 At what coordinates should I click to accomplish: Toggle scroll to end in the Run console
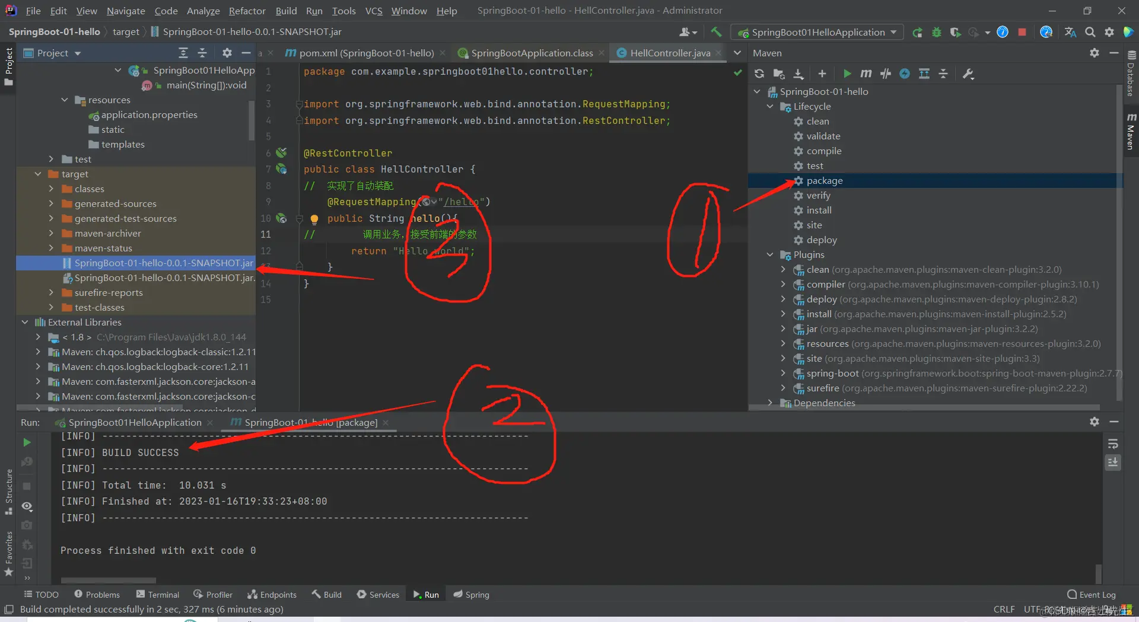click(x=1113, y=462)
